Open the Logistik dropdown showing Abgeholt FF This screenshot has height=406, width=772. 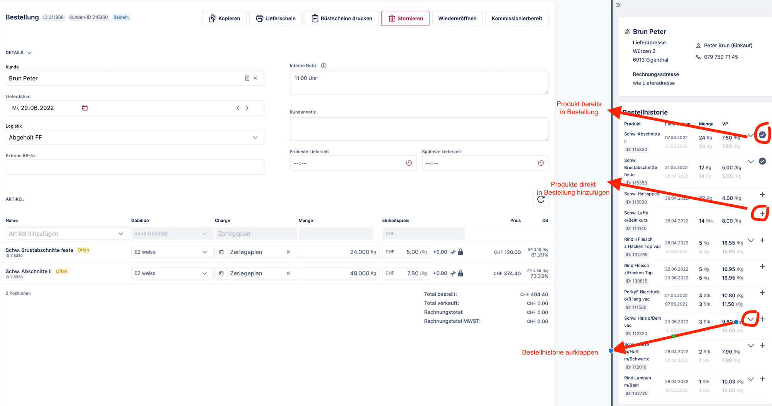135,138
